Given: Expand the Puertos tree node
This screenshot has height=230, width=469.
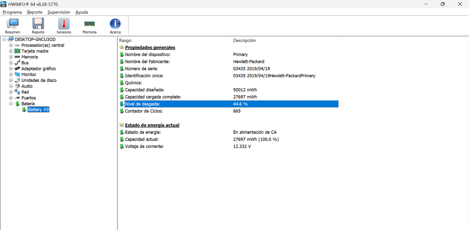Looking at the screenshot, I should [x=11, y=98].
